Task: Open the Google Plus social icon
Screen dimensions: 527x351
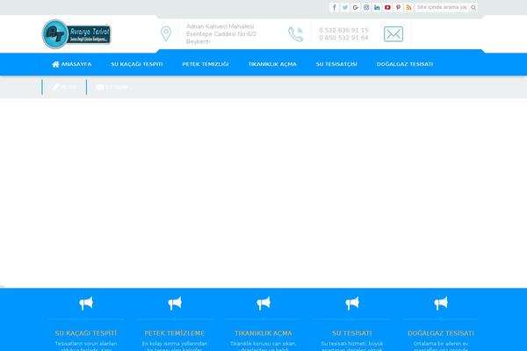Action: pos(356,7)
